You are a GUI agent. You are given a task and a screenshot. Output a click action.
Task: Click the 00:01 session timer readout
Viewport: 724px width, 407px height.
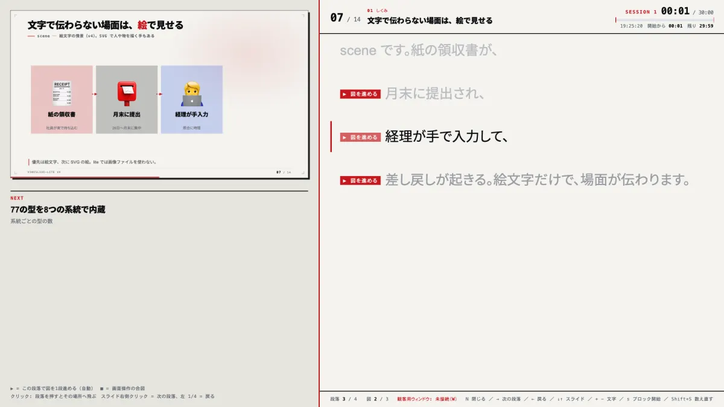675,11
